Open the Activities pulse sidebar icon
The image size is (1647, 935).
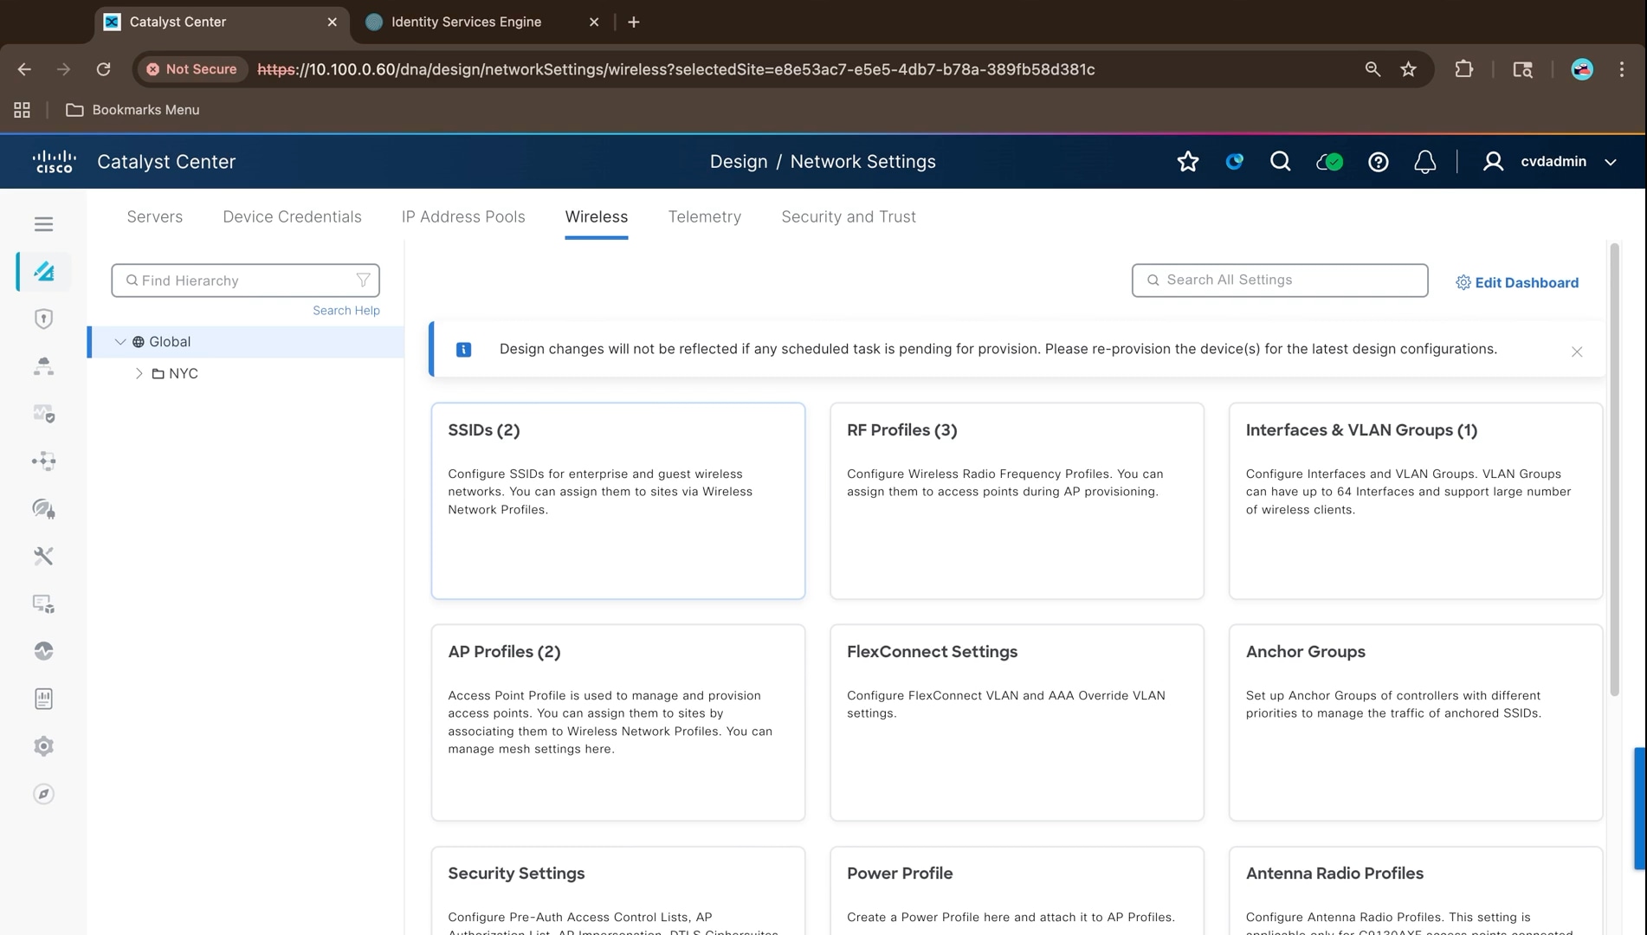pyautogui.click(x=43, y=651)
